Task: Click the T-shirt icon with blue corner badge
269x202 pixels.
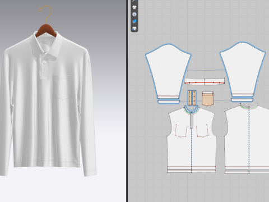Action: (134, 29)
